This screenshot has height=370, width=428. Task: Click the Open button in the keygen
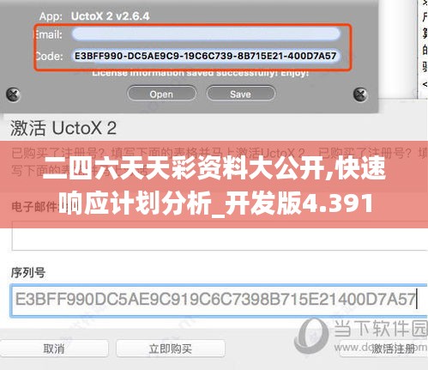(161, 94)
